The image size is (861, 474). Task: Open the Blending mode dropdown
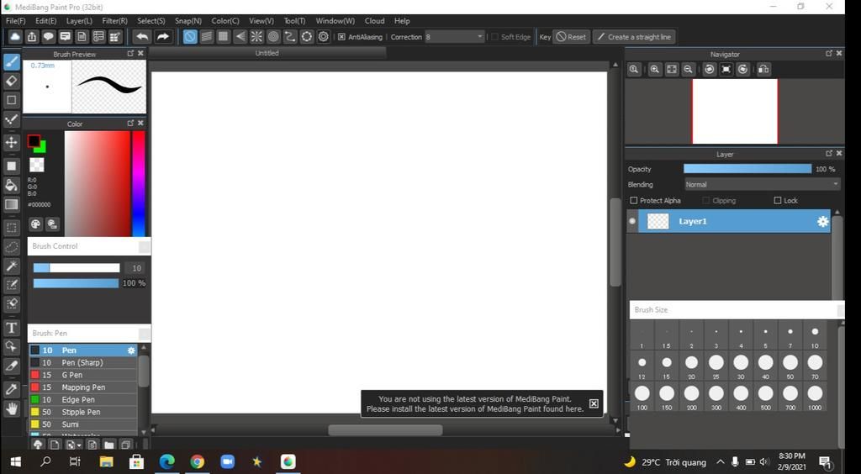tap(762, 185)
